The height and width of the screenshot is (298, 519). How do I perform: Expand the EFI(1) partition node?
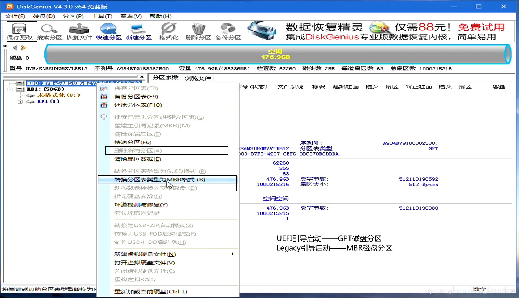coord(20,102)
